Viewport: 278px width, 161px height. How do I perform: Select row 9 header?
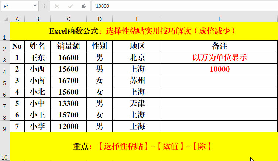coord(5,126)
